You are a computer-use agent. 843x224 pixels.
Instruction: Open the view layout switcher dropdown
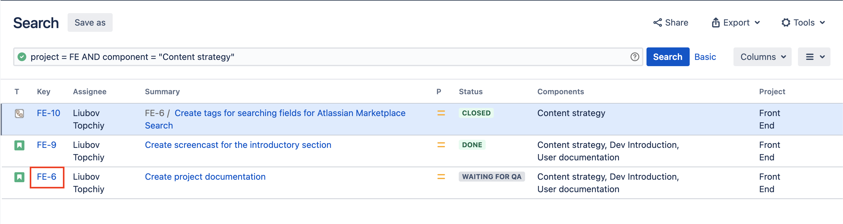click(x=814, y=56)
